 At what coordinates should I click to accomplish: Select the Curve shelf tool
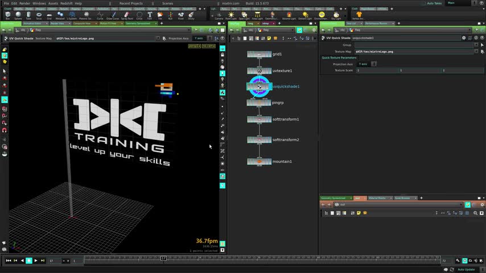click(x=100, y=15)
